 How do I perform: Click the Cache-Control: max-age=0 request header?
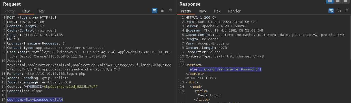(x=32, y=30)
